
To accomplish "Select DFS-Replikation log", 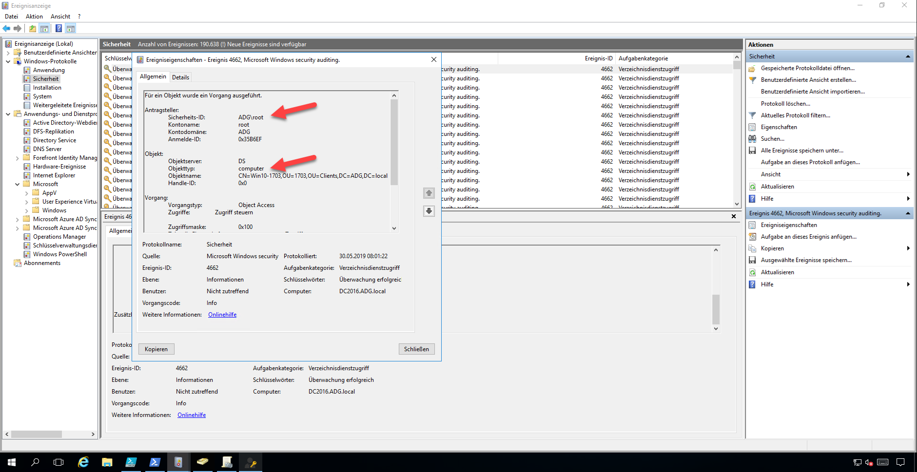I will (x=54, y=132).
